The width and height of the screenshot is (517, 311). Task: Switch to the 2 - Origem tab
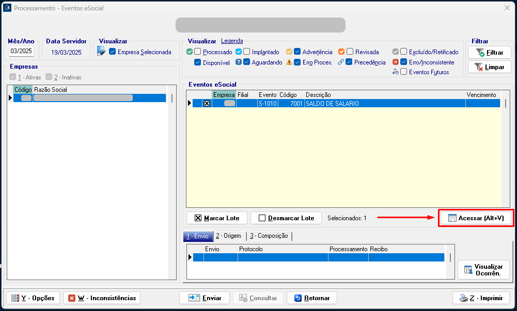tap(228, 236)
